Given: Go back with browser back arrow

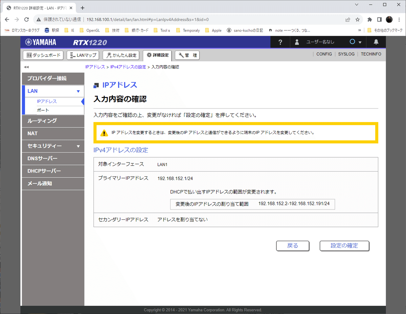Looking at the screenshot, I should (x=7, y=19).
